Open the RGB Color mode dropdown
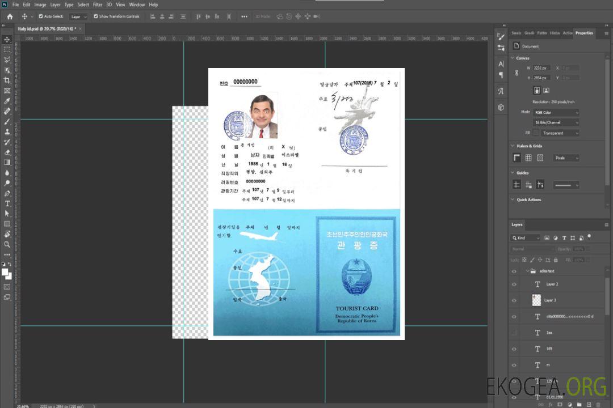This screenshot has width=613, height=408. pyautogui.click(x=556, y=112)
